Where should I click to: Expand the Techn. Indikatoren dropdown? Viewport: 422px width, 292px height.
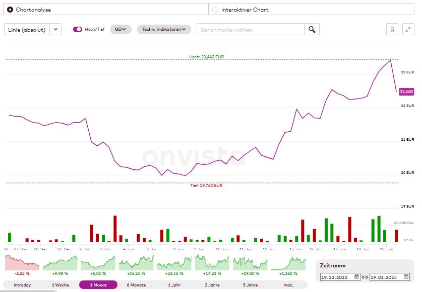click(163, 29)
